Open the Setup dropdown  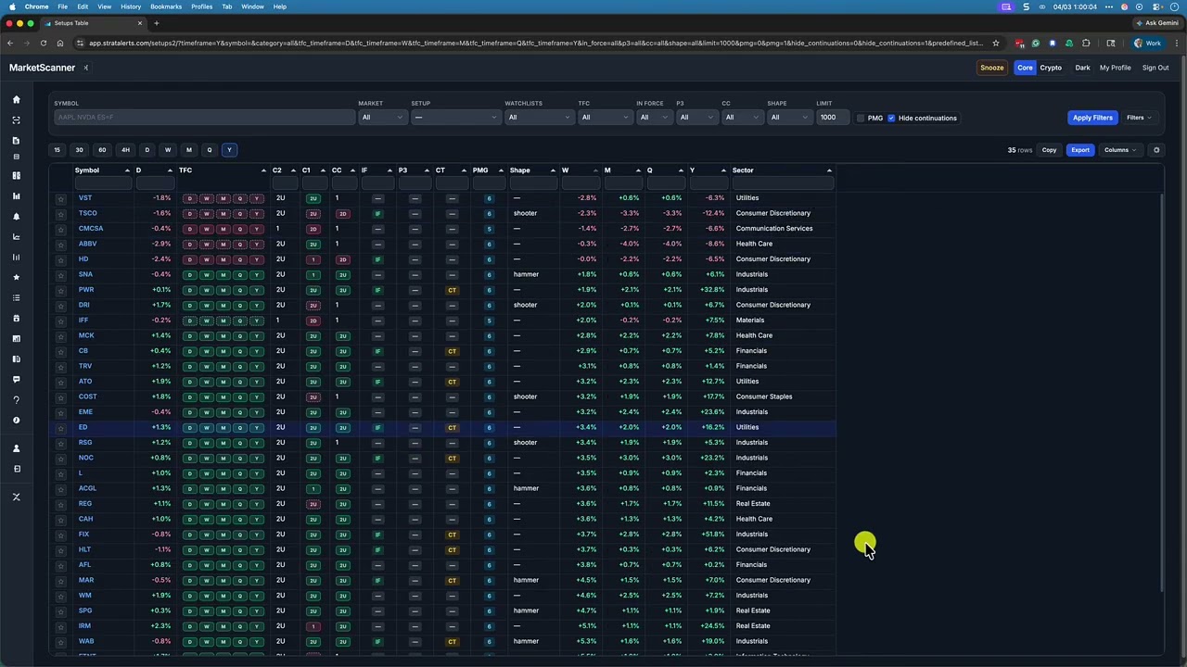pos(455,118)
